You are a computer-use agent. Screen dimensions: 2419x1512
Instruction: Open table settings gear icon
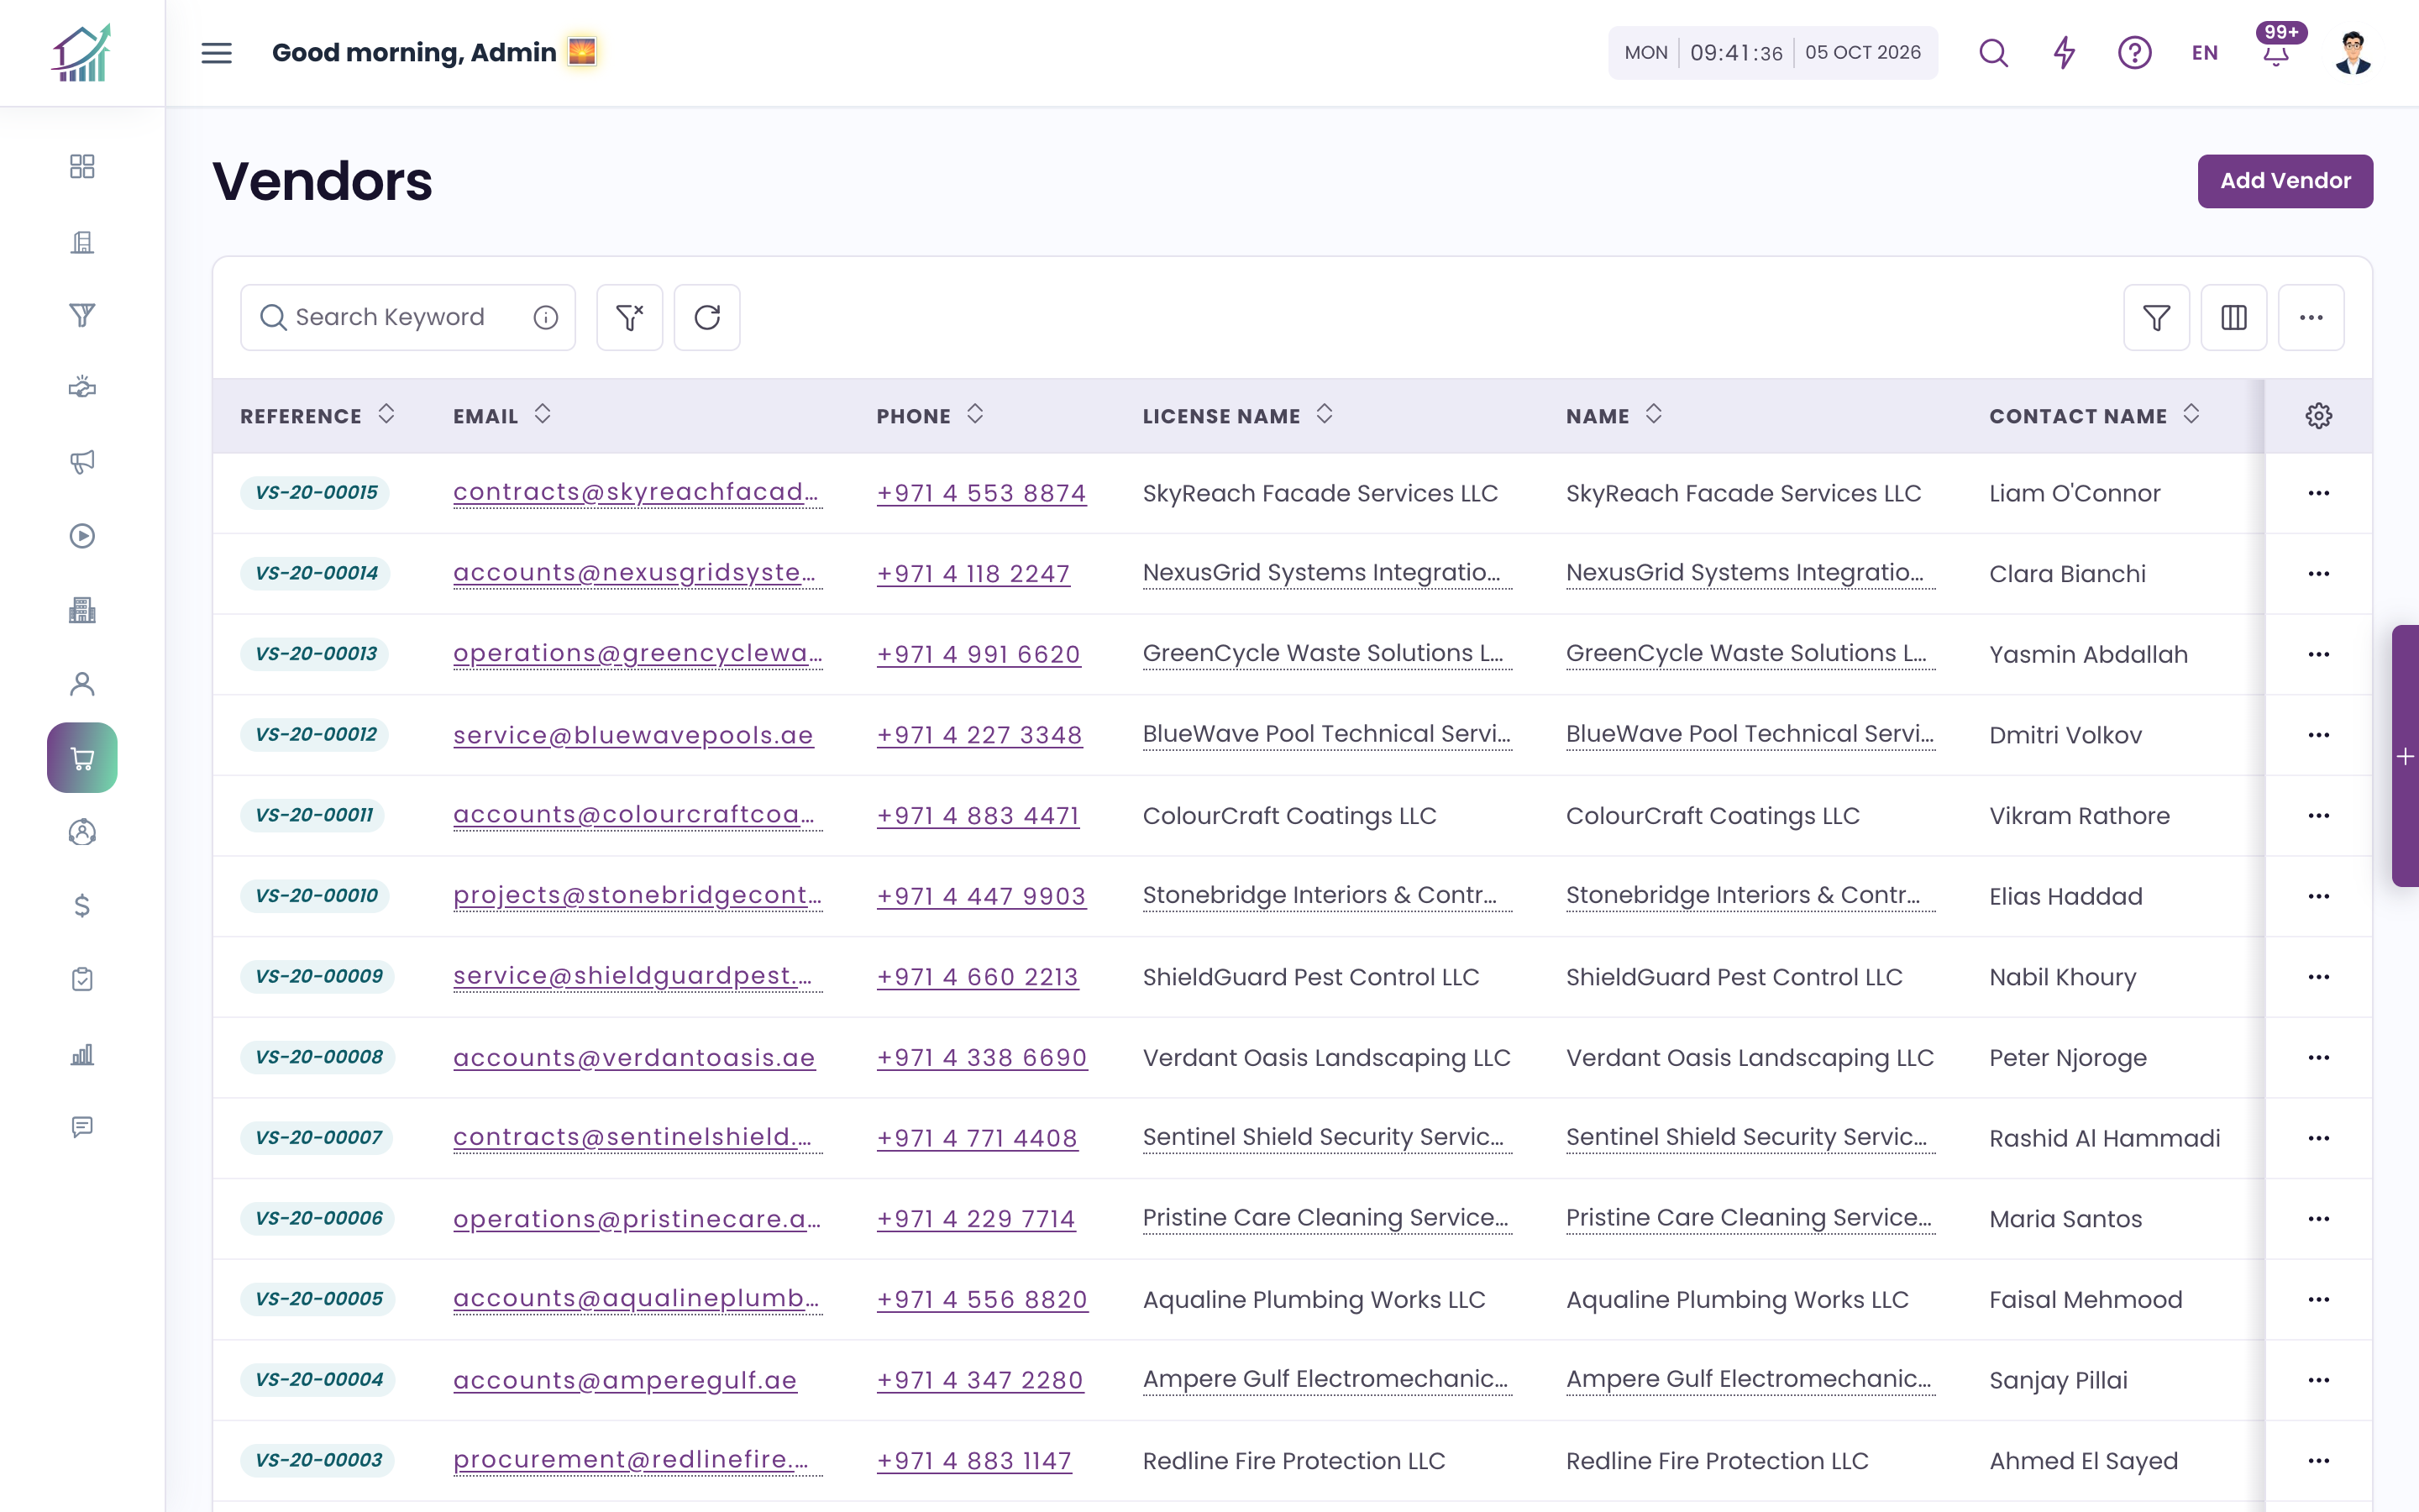click(2319, 416)
